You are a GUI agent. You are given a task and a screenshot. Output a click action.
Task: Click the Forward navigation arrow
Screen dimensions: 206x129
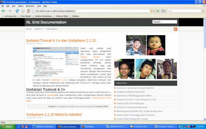tap(10, 11)
